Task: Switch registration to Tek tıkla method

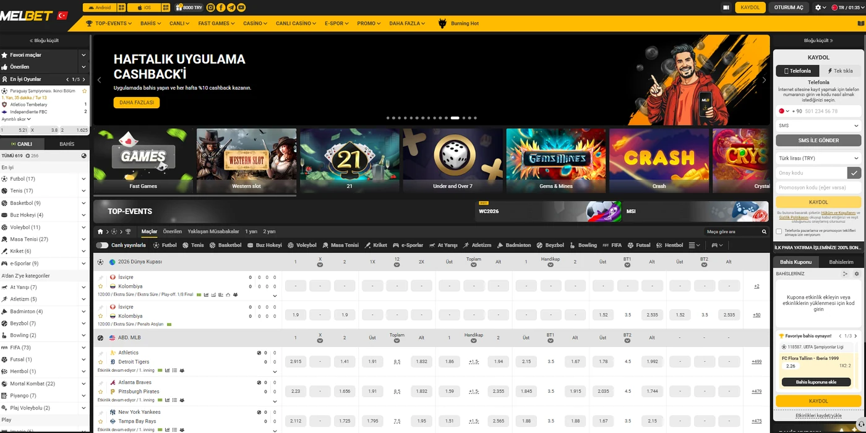Action: pos(840,71)
